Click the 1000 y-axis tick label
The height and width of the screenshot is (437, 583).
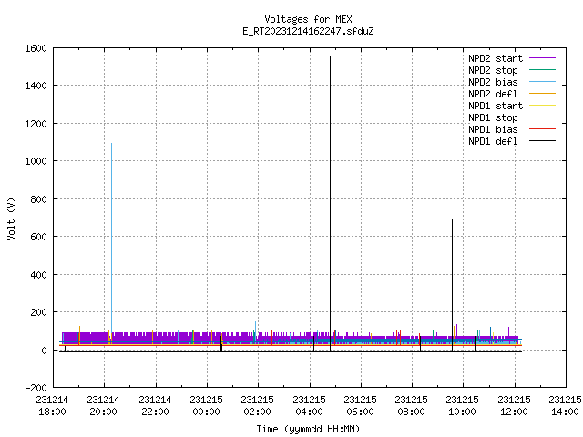36,161
